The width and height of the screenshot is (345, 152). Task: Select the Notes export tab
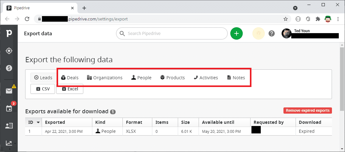point(236,77)
